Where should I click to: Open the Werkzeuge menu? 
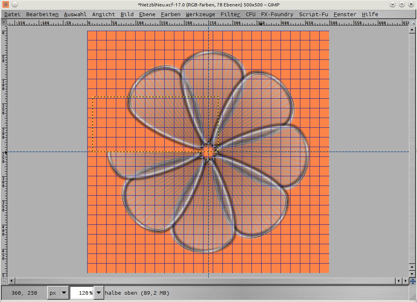pos(200,14)
